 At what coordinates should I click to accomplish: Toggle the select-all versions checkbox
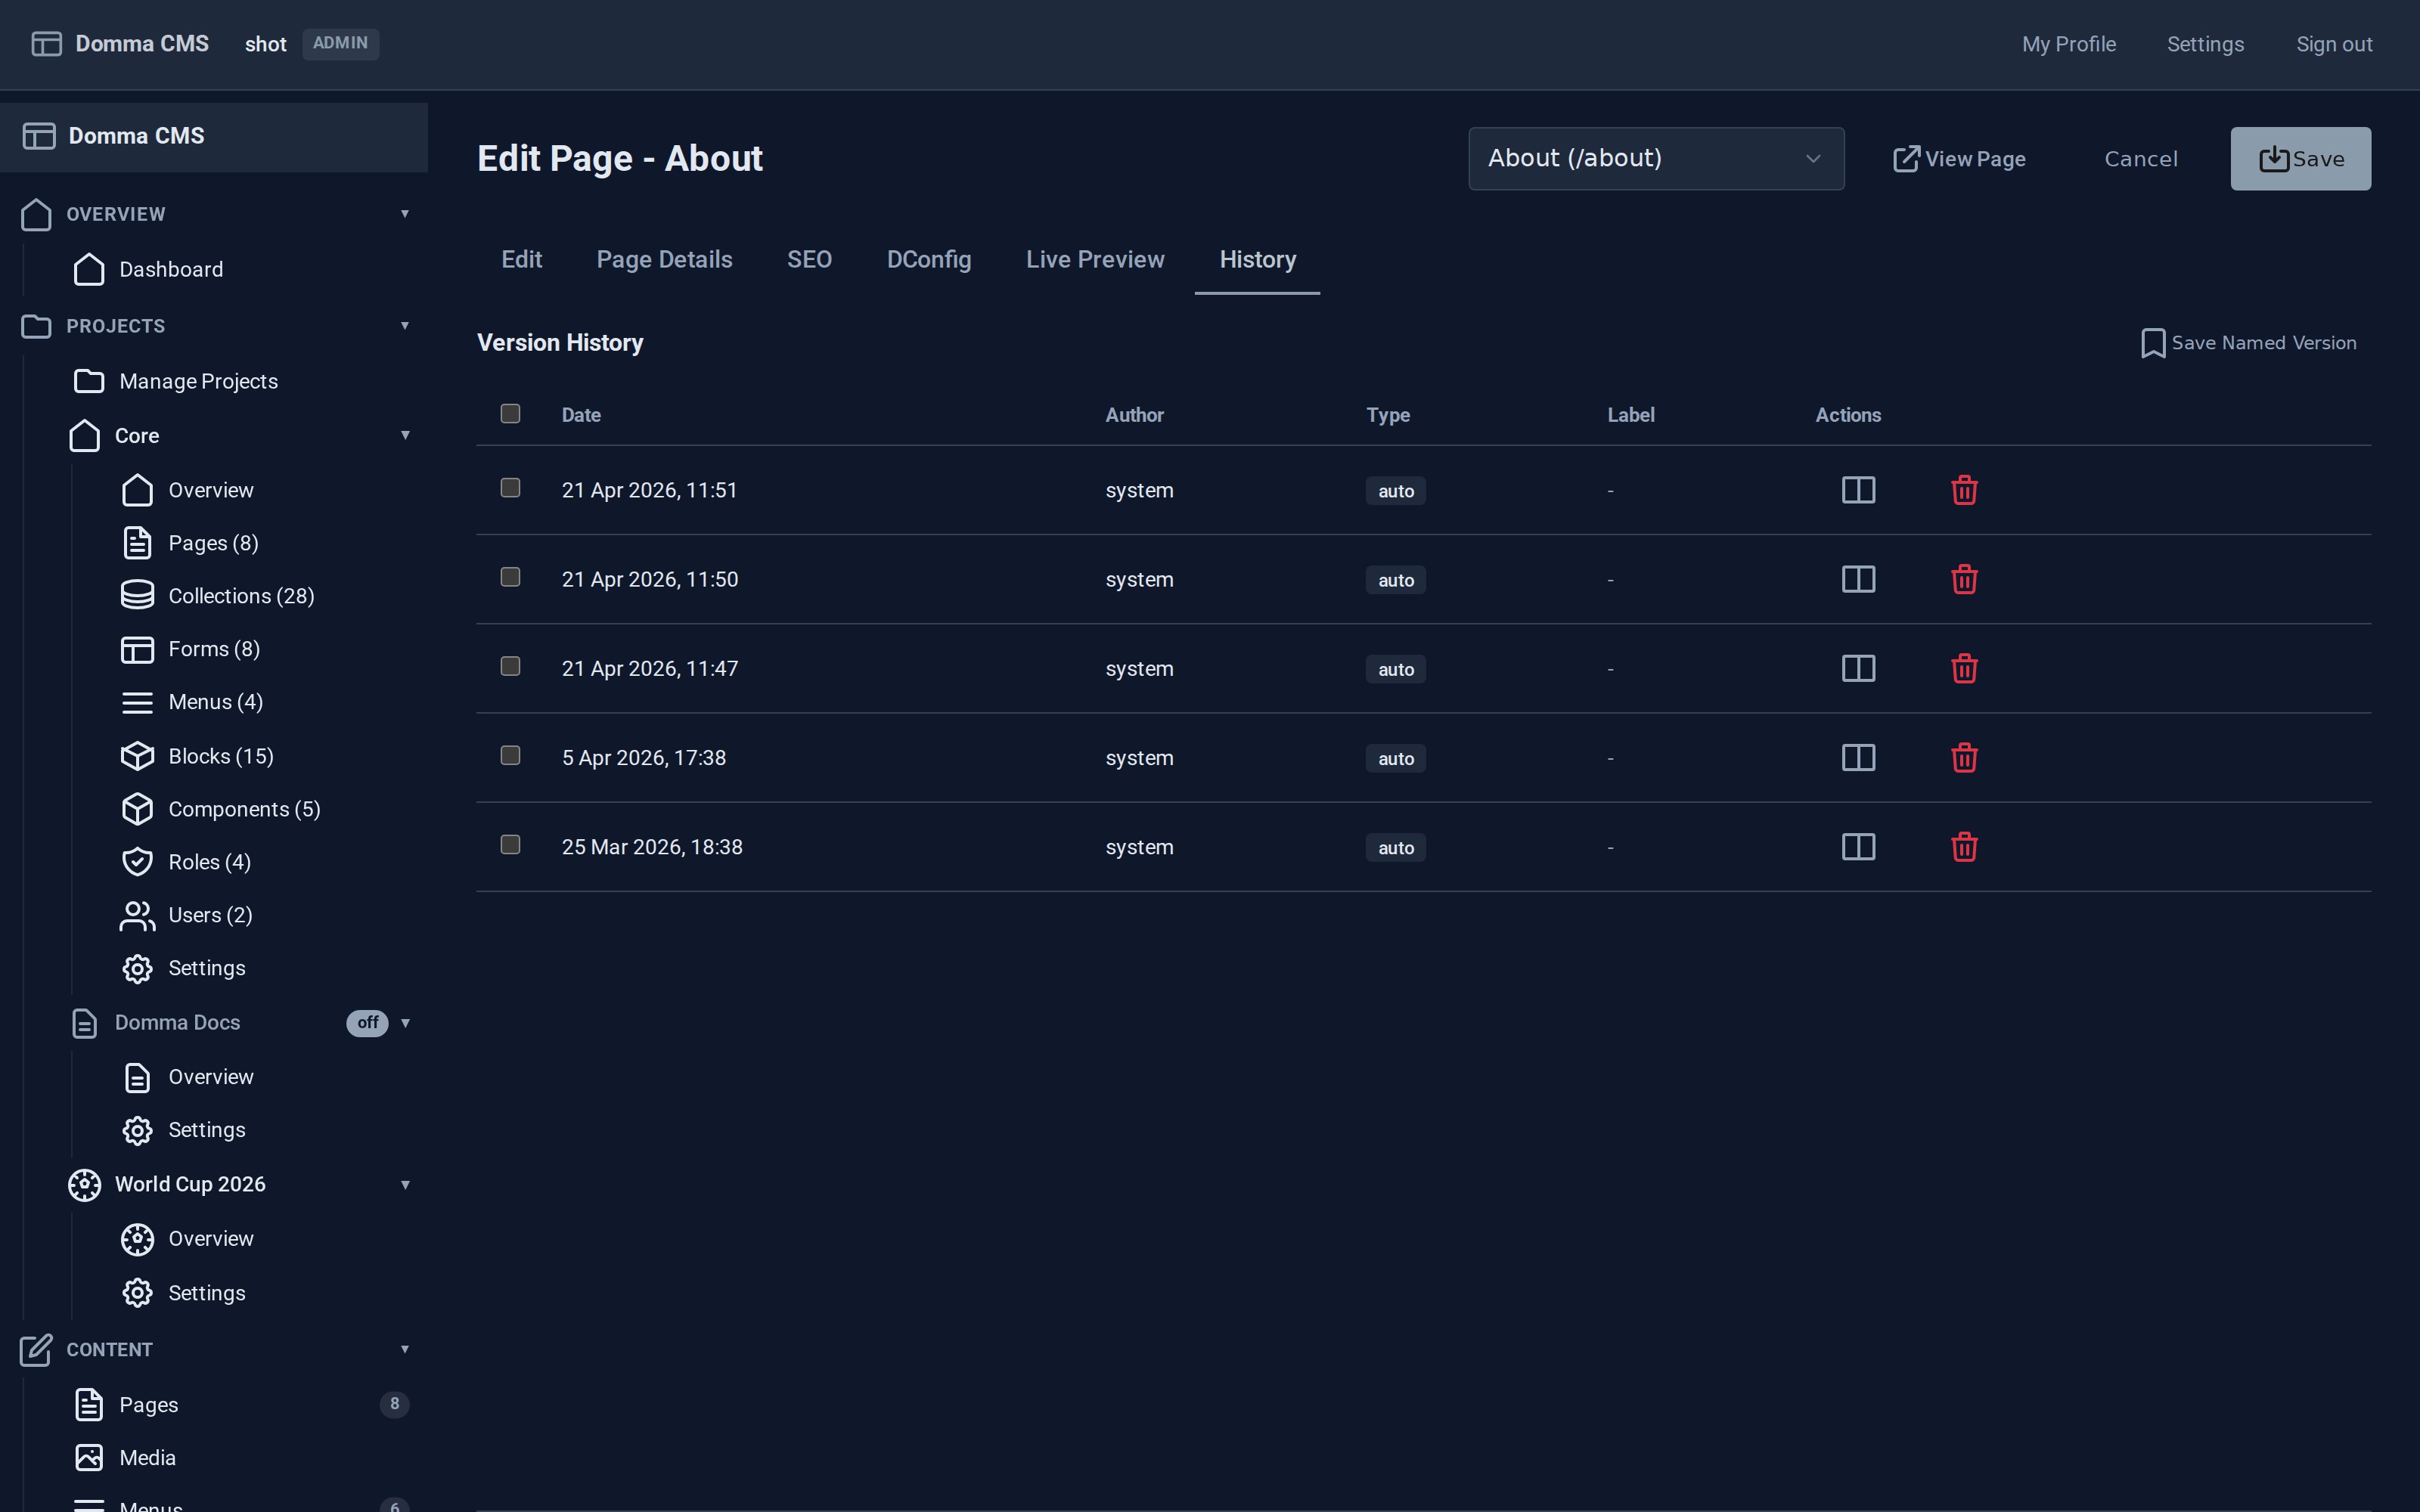[x=510, y=414]
